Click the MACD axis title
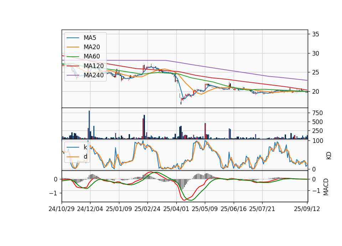The width and height of the screenshot is (342, 246). click(326, 187)
